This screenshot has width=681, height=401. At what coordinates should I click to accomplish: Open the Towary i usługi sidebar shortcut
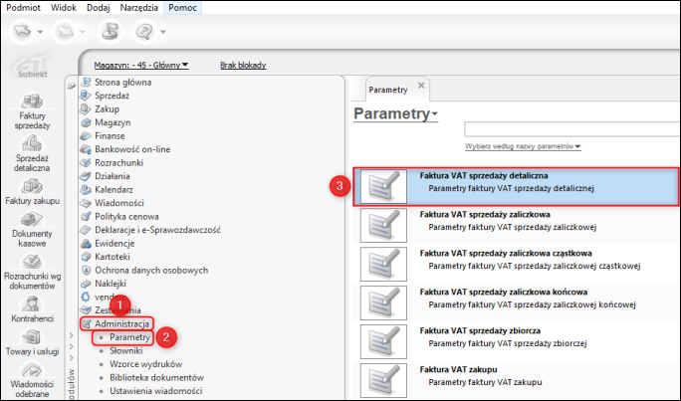32,342
